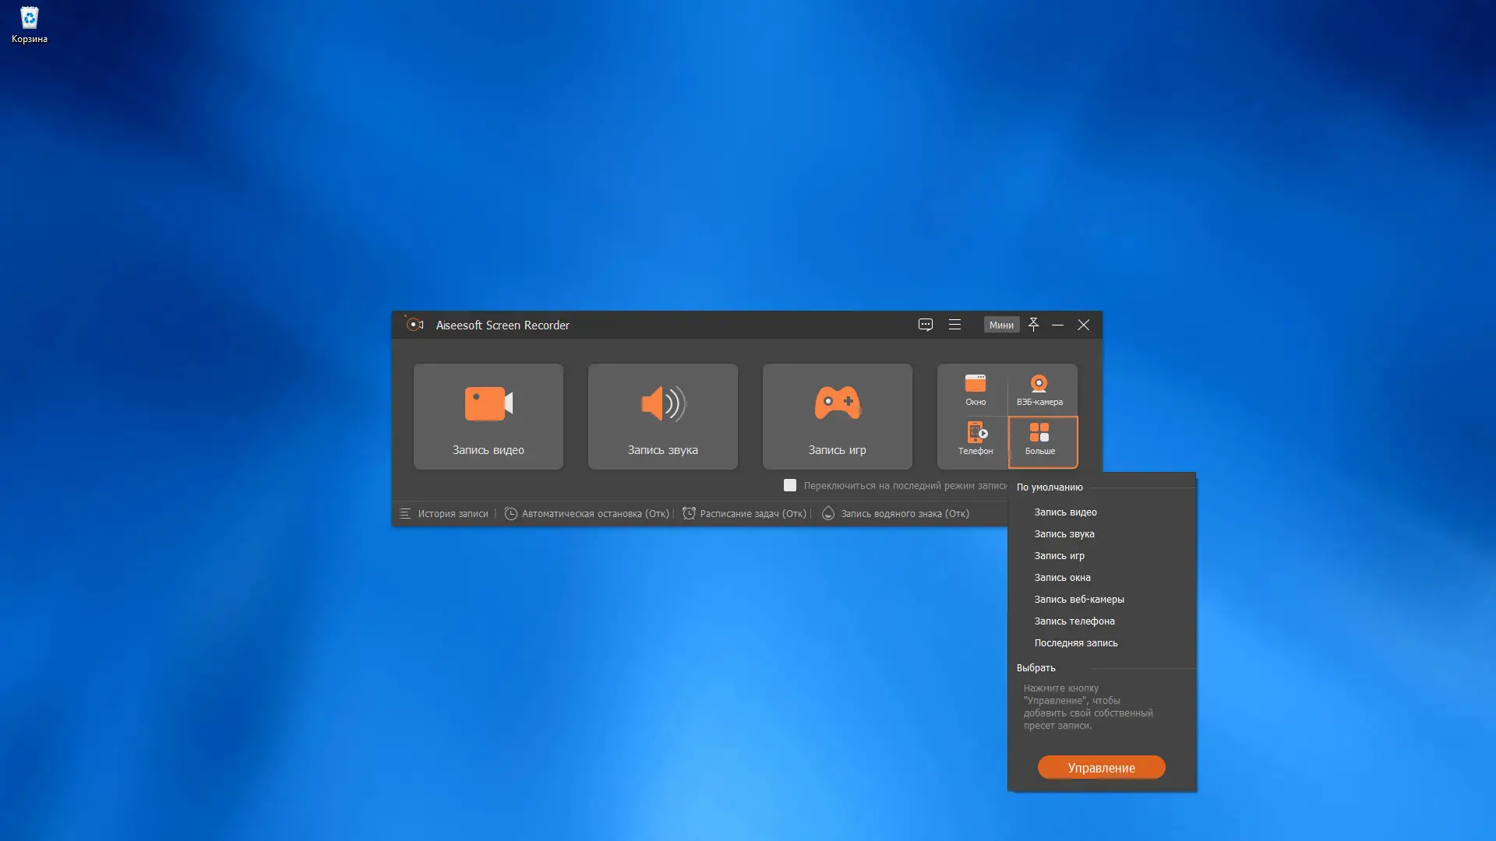Open the feedback speech bubble icon
The width and height of the screenshot is (1496, 841).
925,325
